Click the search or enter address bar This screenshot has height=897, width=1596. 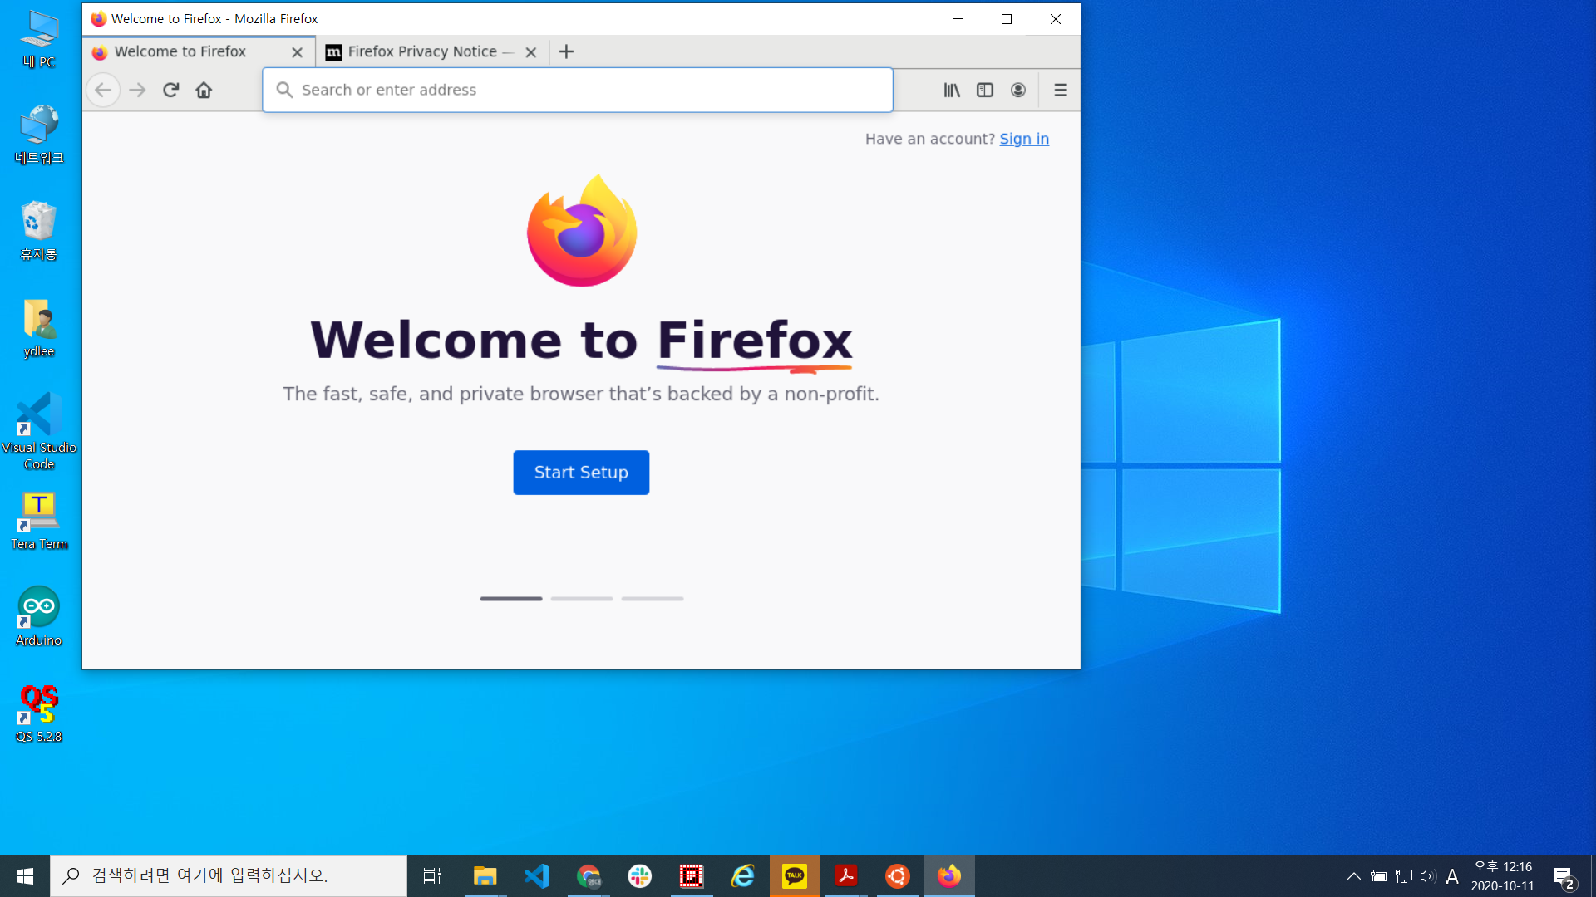click(x=577, y=90)
